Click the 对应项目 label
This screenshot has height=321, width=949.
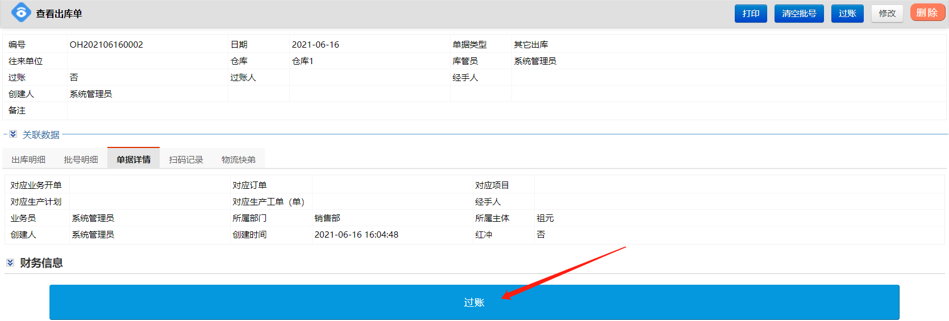click(492, 185)
